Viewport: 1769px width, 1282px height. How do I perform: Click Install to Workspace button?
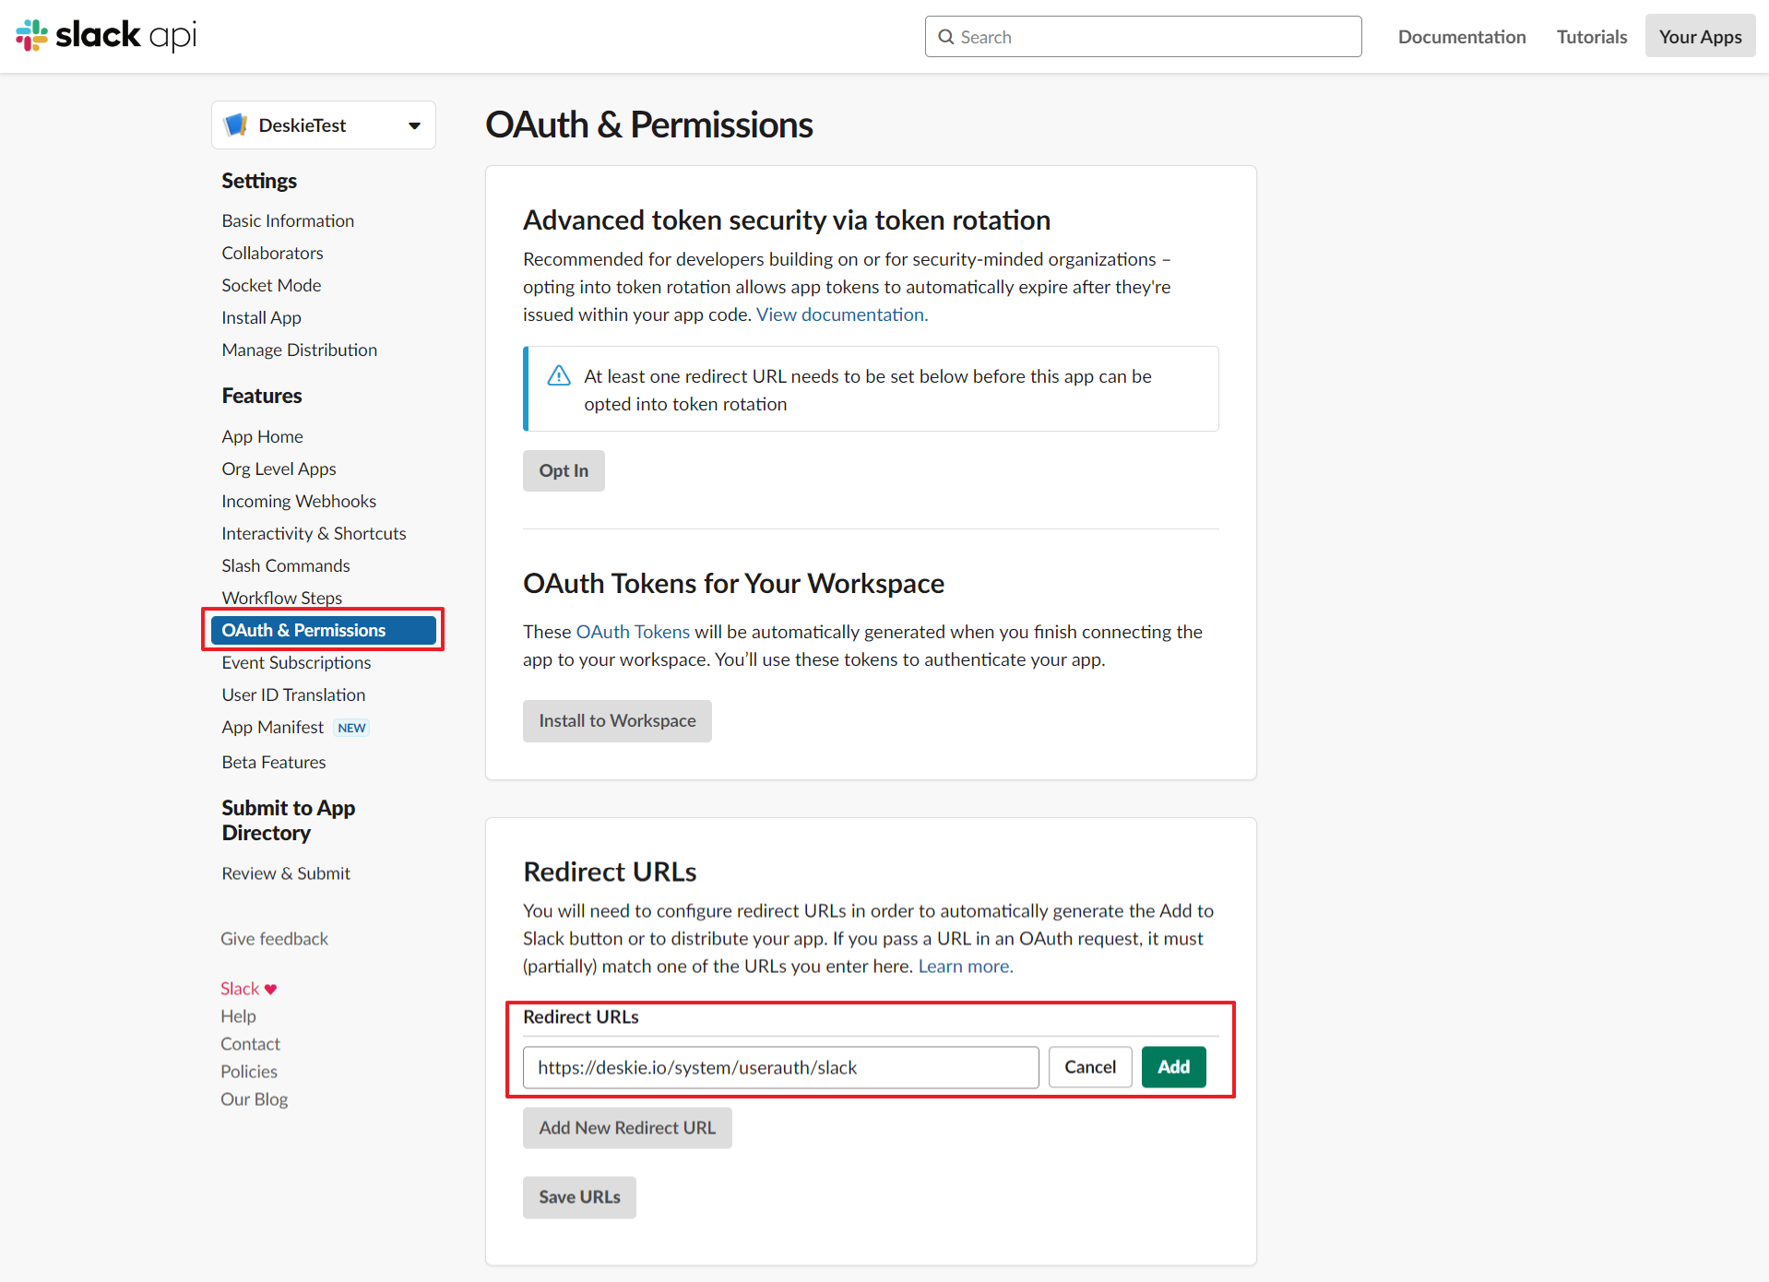(617, 720)
